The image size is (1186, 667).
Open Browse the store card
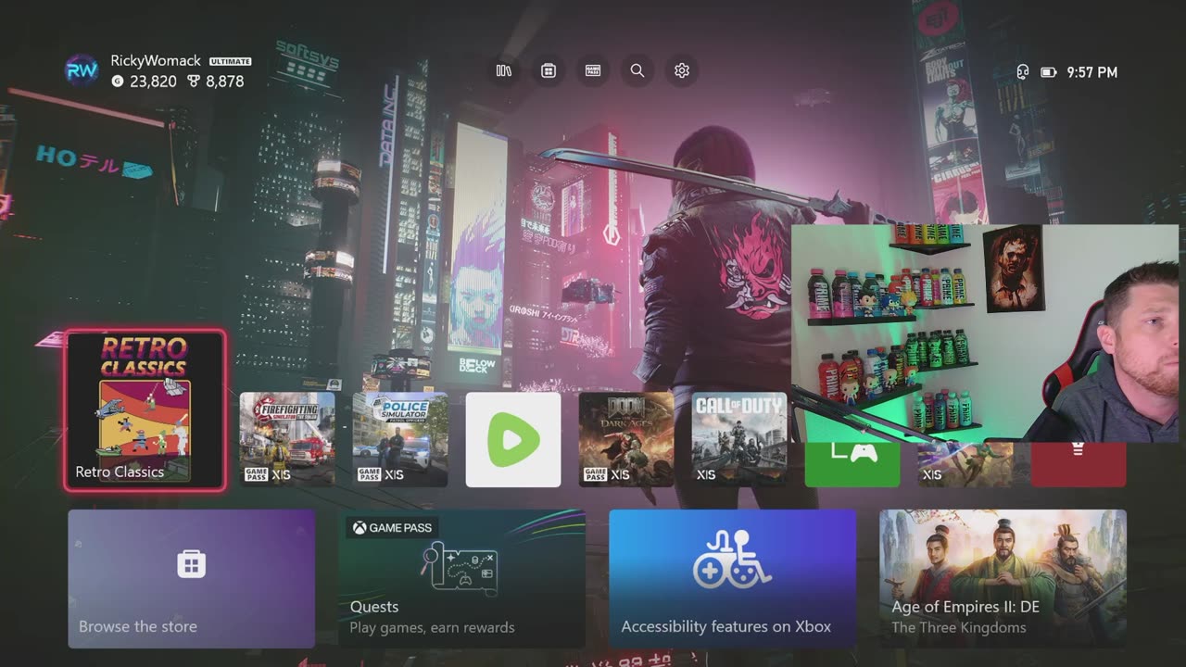click(192, 578)
